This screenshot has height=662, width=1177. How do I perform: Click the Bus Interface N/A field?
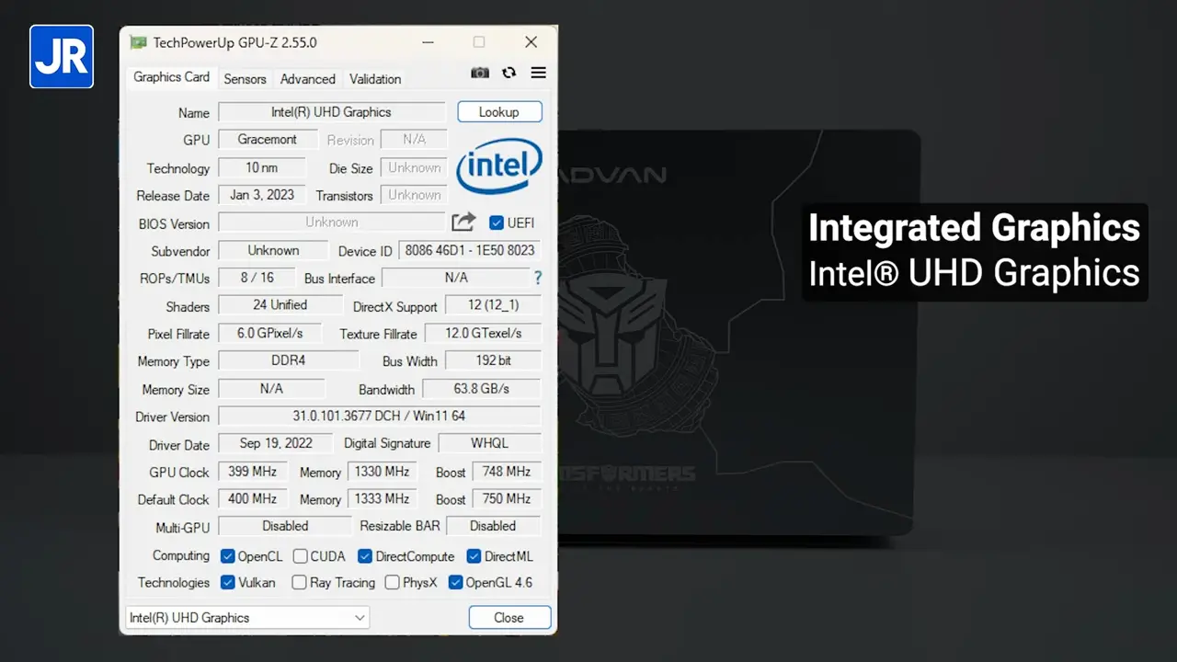(456, 278)
